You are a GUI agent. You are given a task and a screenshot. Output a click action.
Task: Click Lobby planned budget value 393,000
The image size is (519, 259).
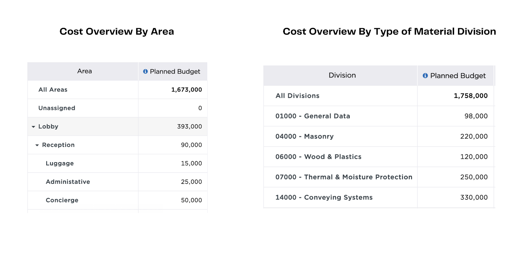coord(189,127)
